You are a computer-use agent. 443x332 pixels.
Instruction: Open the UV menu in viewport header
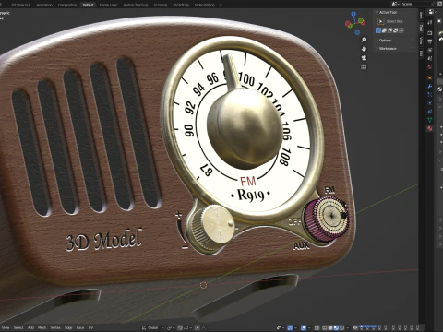click(x=90, y=327)
